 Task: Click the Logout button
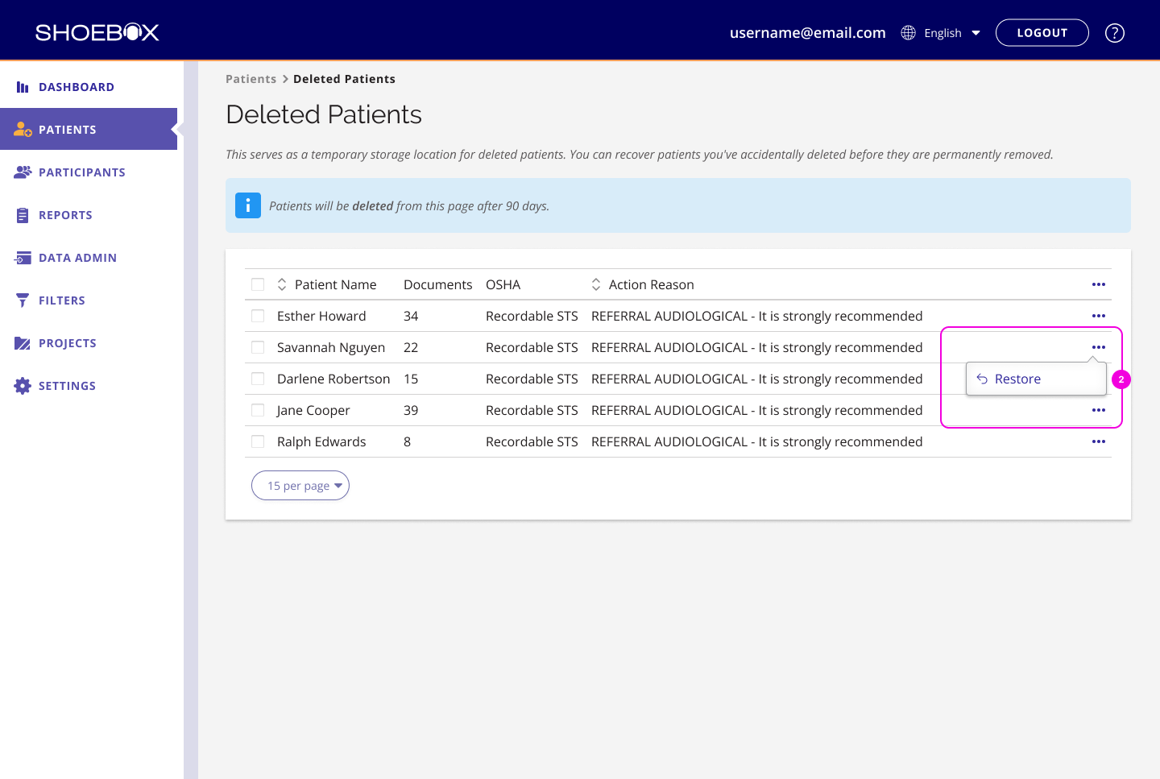pos(1042,33)
